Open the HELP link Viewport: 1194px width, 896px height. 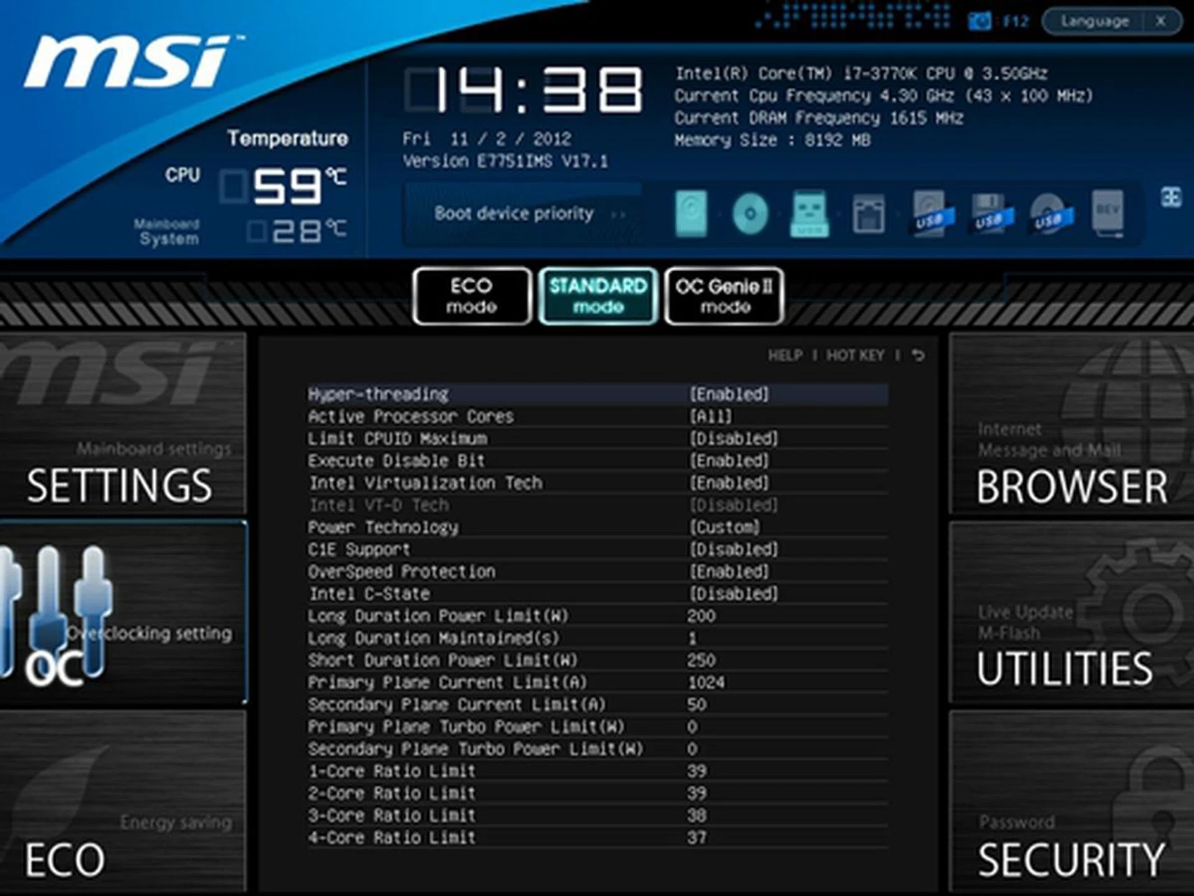tap(785, 355)
